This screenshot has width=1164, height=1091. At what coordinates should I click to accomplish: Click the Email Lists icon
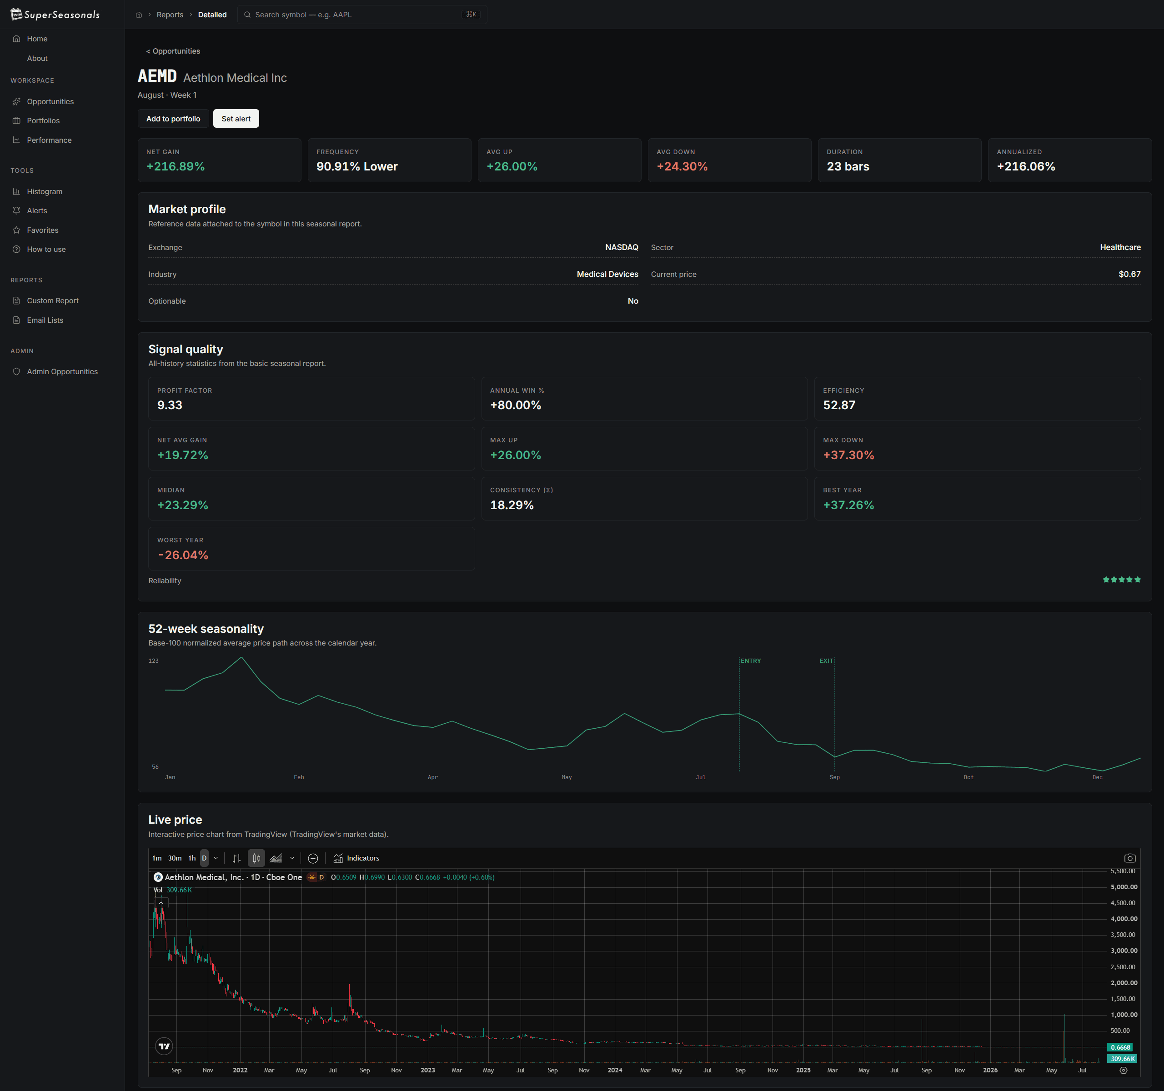tap(16, 320)
